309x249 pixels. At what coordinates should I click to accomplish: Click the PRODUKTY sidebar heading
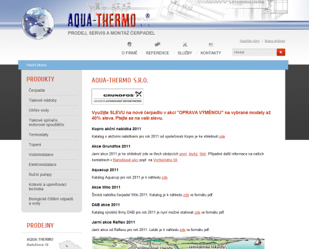pyautogui.click(x=40, y=79)
